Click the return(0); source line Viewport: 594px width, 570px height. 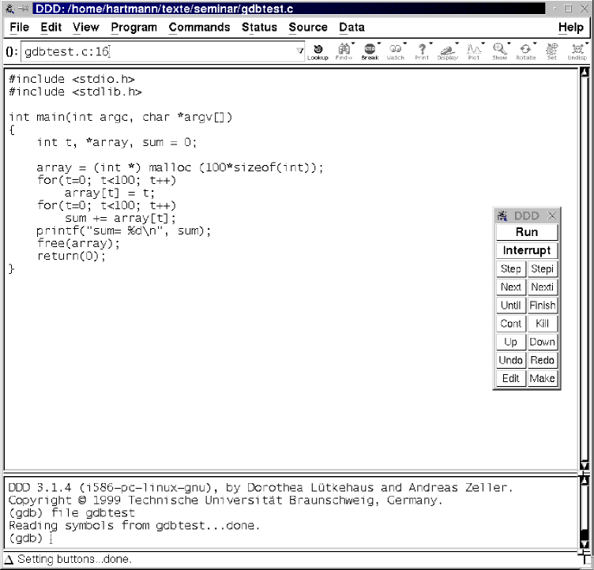click(x=71, y=256)
